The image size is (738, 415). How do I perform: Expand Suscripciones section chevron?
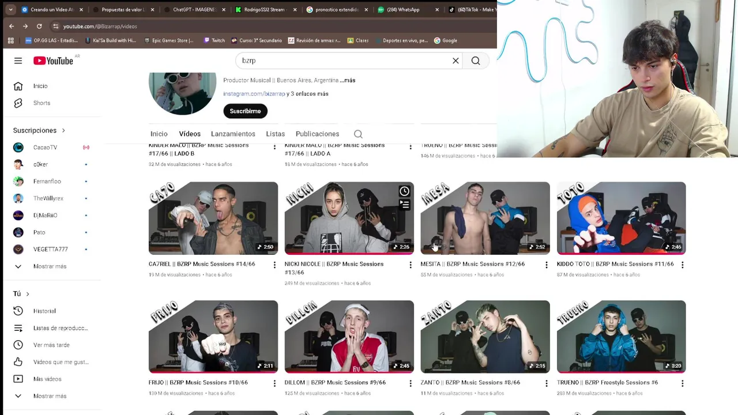click(63, 130)
